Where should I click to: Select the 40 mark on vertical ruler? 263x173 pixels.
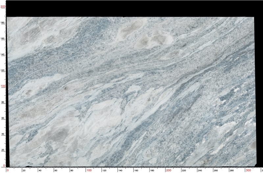(4, 134)
